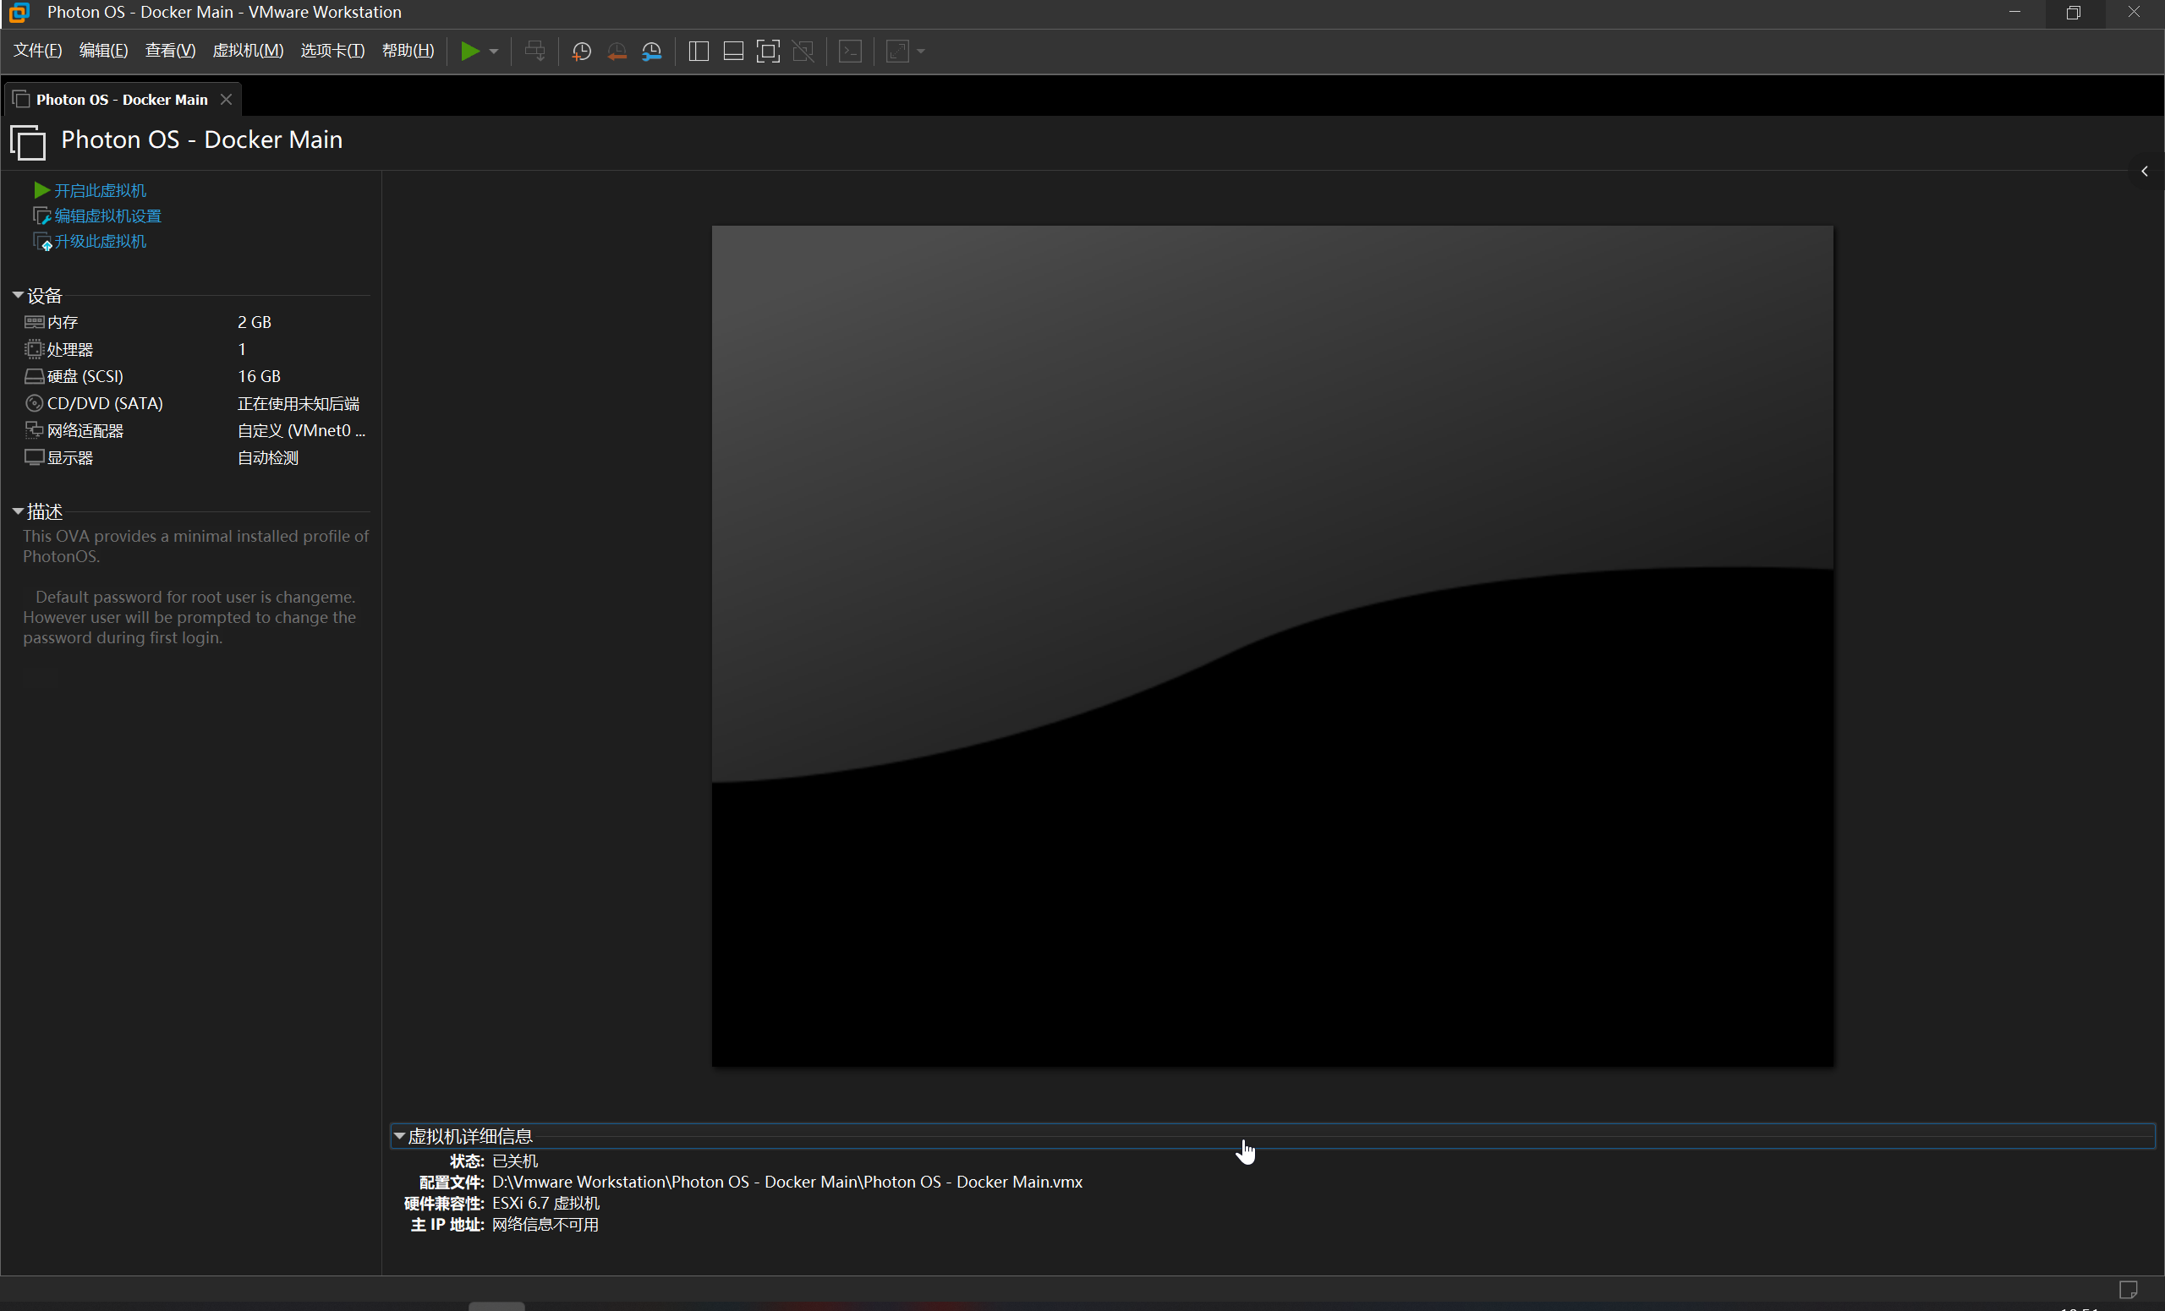This screenshot has height=1311, width=2165.
Task: Click the VM icon beside the page title
Action: pos(27,141)
